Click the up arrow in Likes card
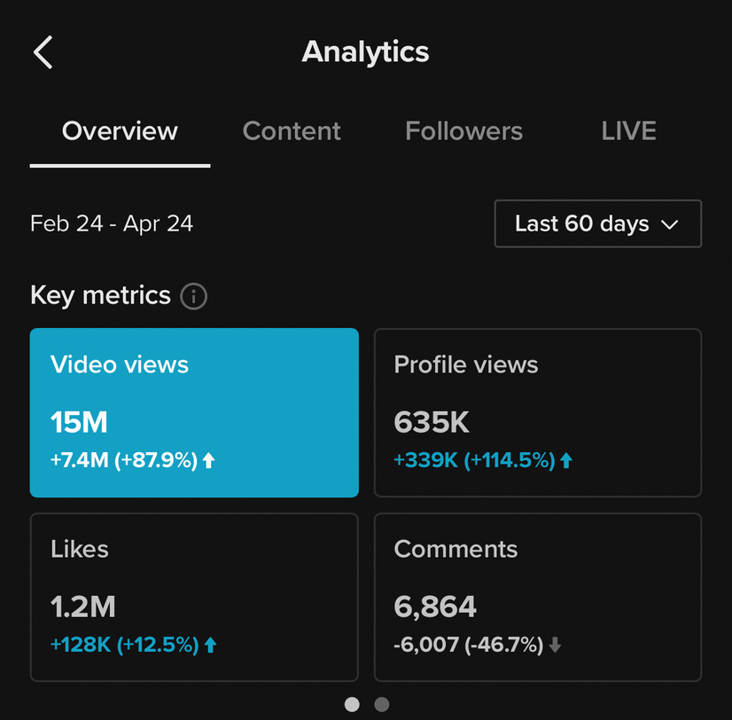This screenshot has width=732, height=720. tap(210, 646)
